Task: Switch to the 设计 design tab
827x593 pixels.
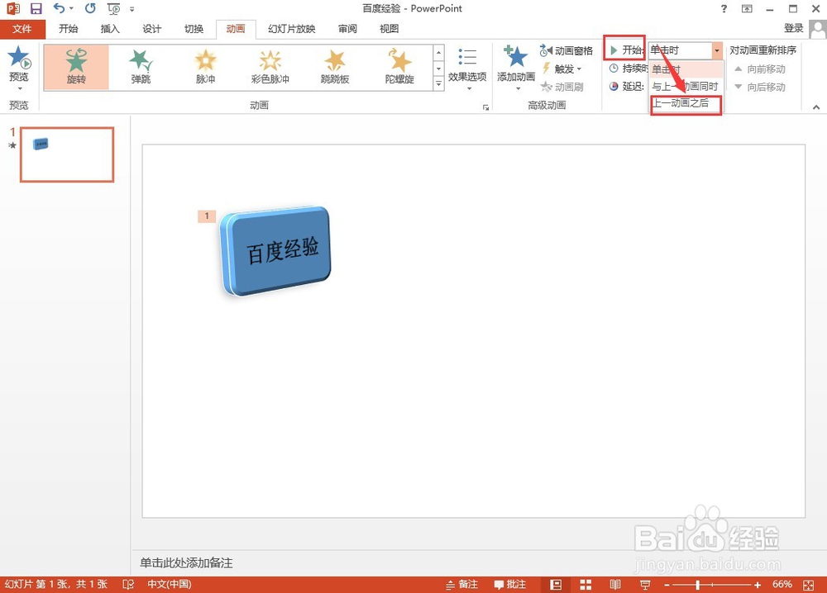Action: point(152,29)
